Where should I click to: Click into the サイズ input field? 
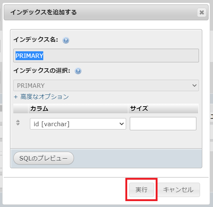163,124
